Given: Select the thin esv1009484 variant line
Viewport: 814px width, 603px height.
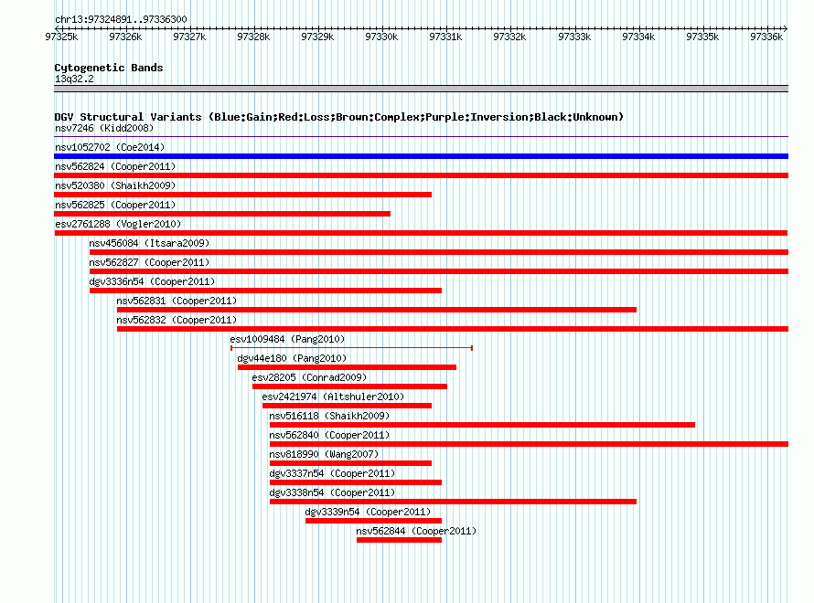Looking at the screenshot, I should [x=351, y=348].
